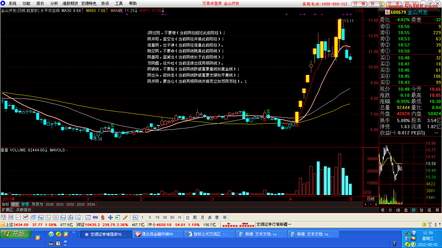Screen dimensions: 442x248
Task: Open the 宏源特色 menu
Action: pos(89,4)
